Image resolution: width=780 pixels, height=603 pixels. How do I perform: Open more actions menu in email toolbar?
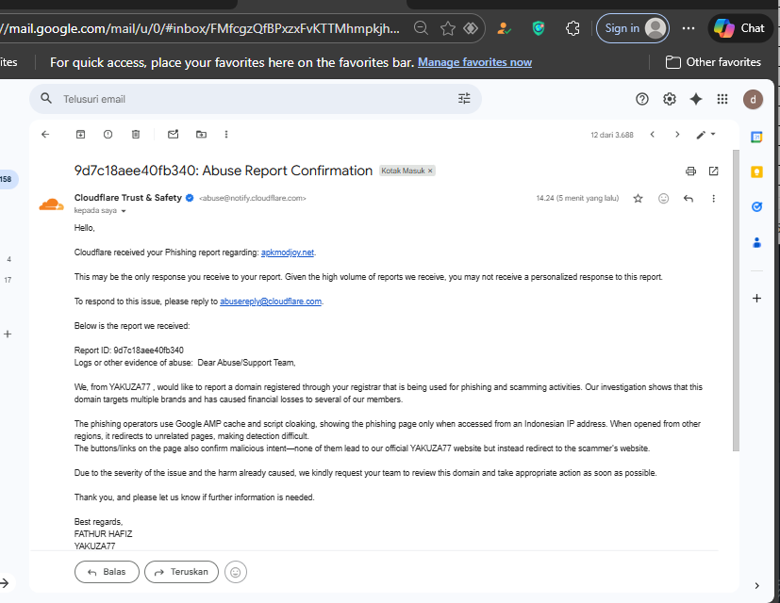click(x=226, y=134)
